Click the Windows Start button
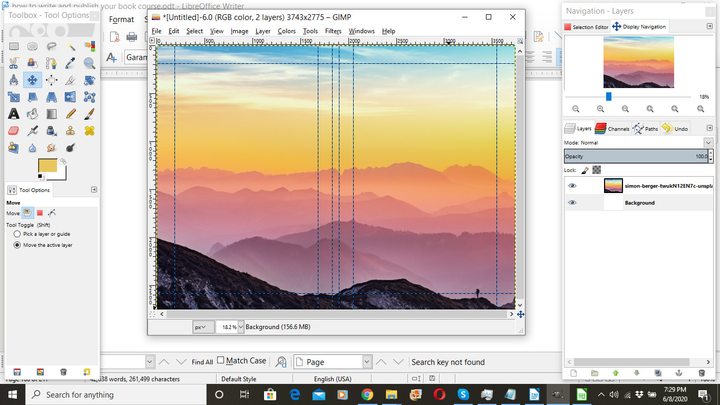The image size is (720, 405). [x=13, y=394]
